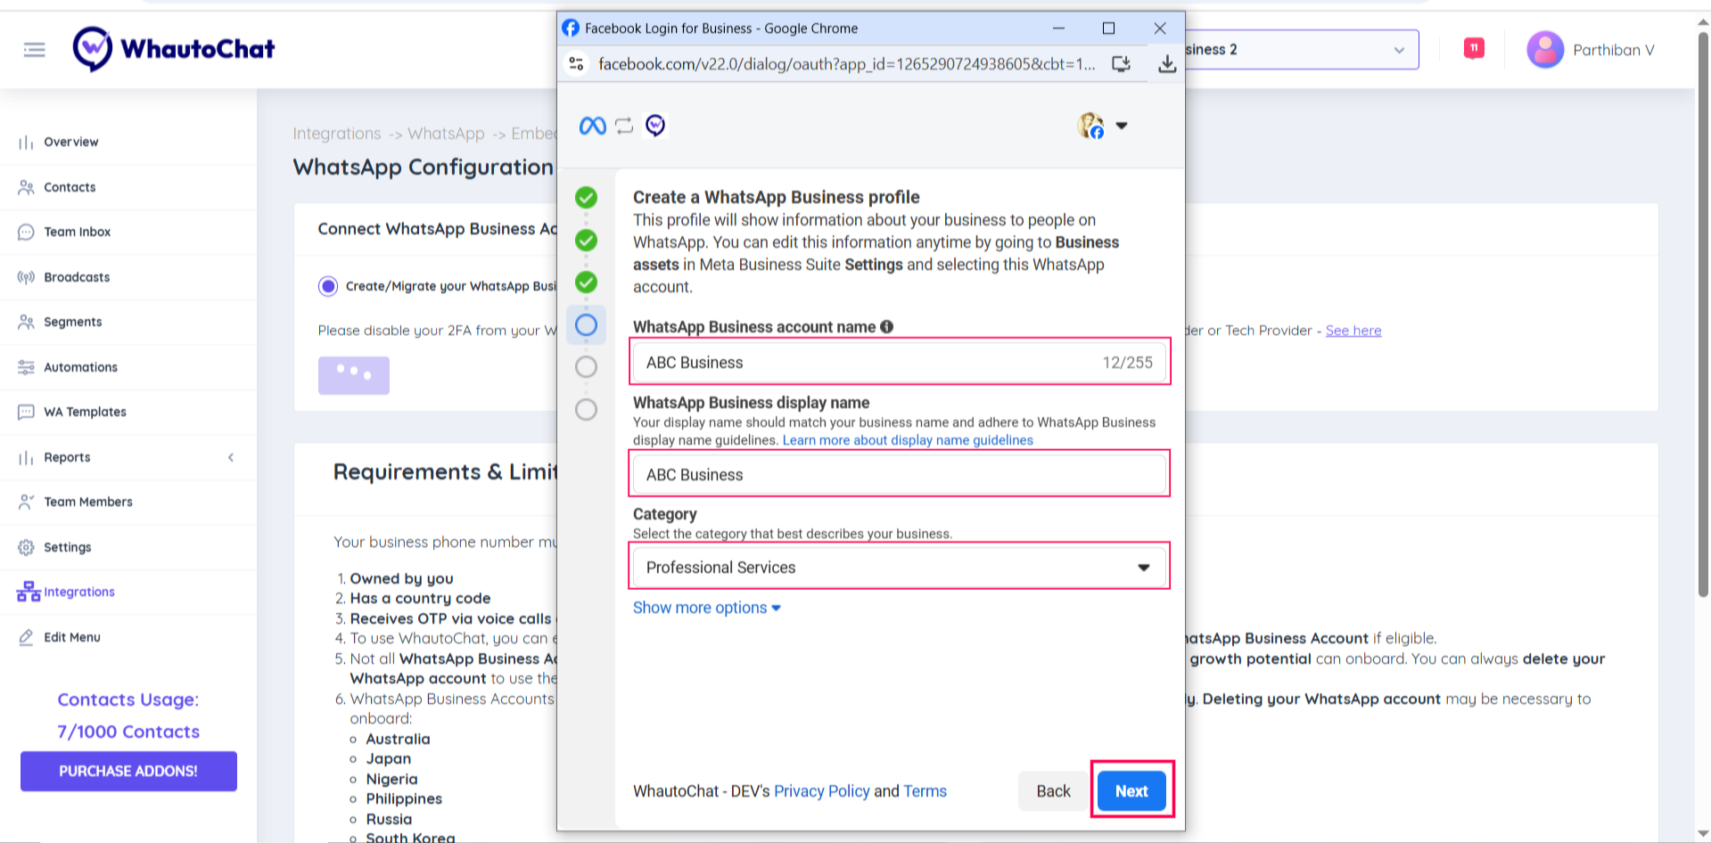Click the Integrations breadcrumb link
This screenshot has width=1711, height=843.
pyautogui.click(x=337, y=134)
